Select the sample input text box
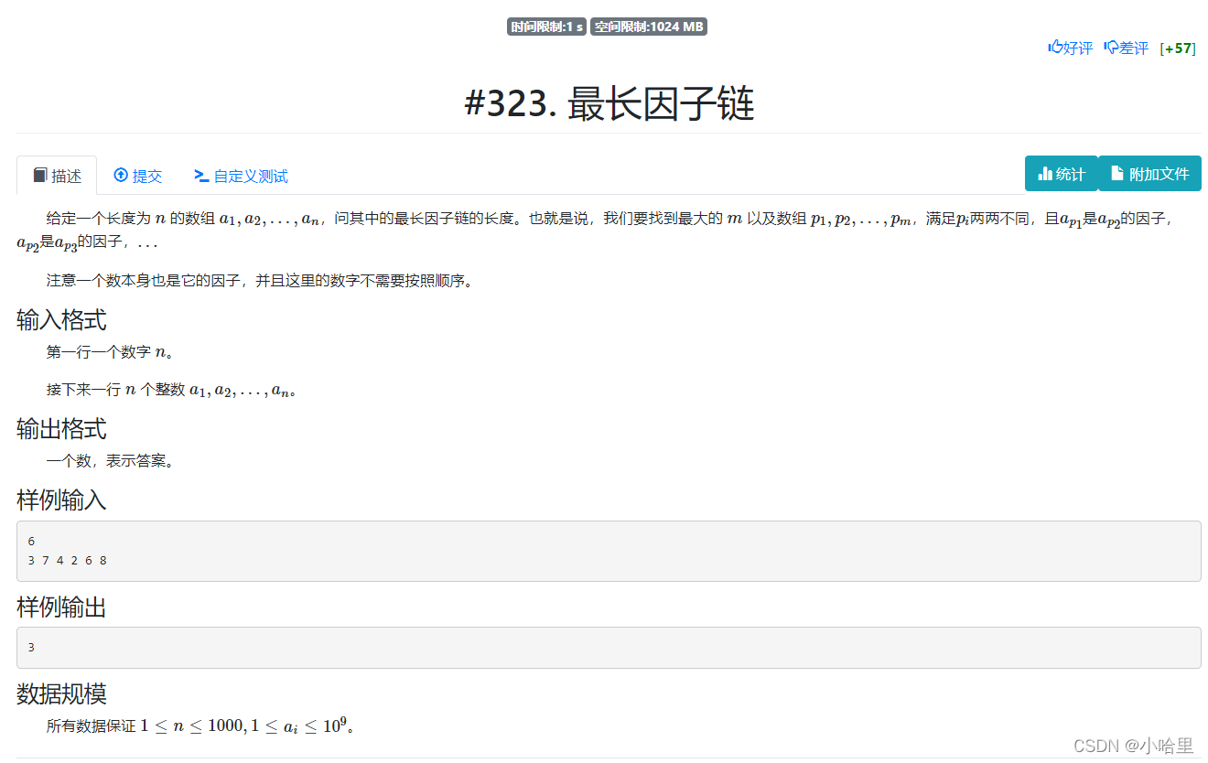 click(x=604, y=550)
